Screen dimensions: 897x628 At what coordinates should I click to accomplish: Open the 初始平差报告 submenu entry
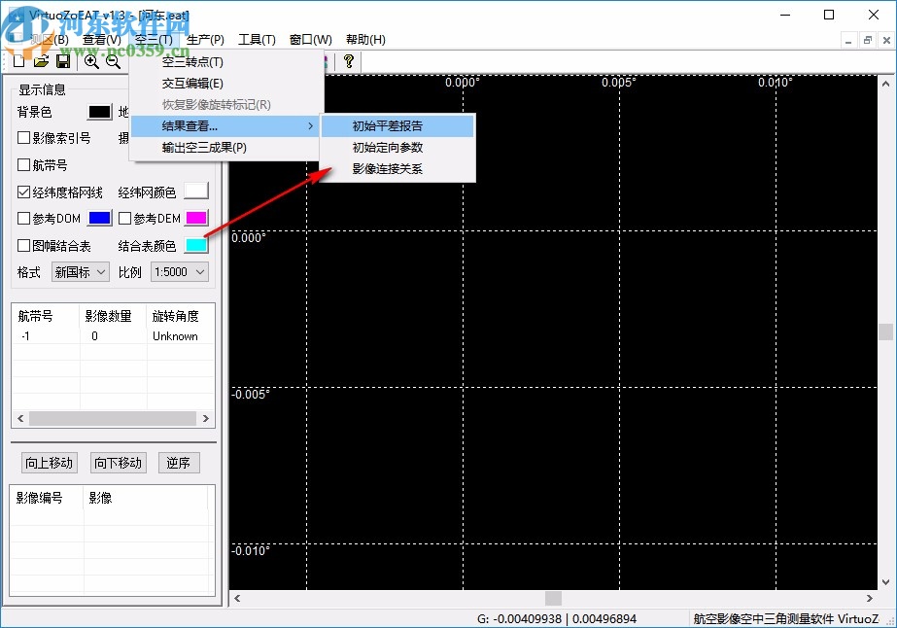[x=388, y=126]
